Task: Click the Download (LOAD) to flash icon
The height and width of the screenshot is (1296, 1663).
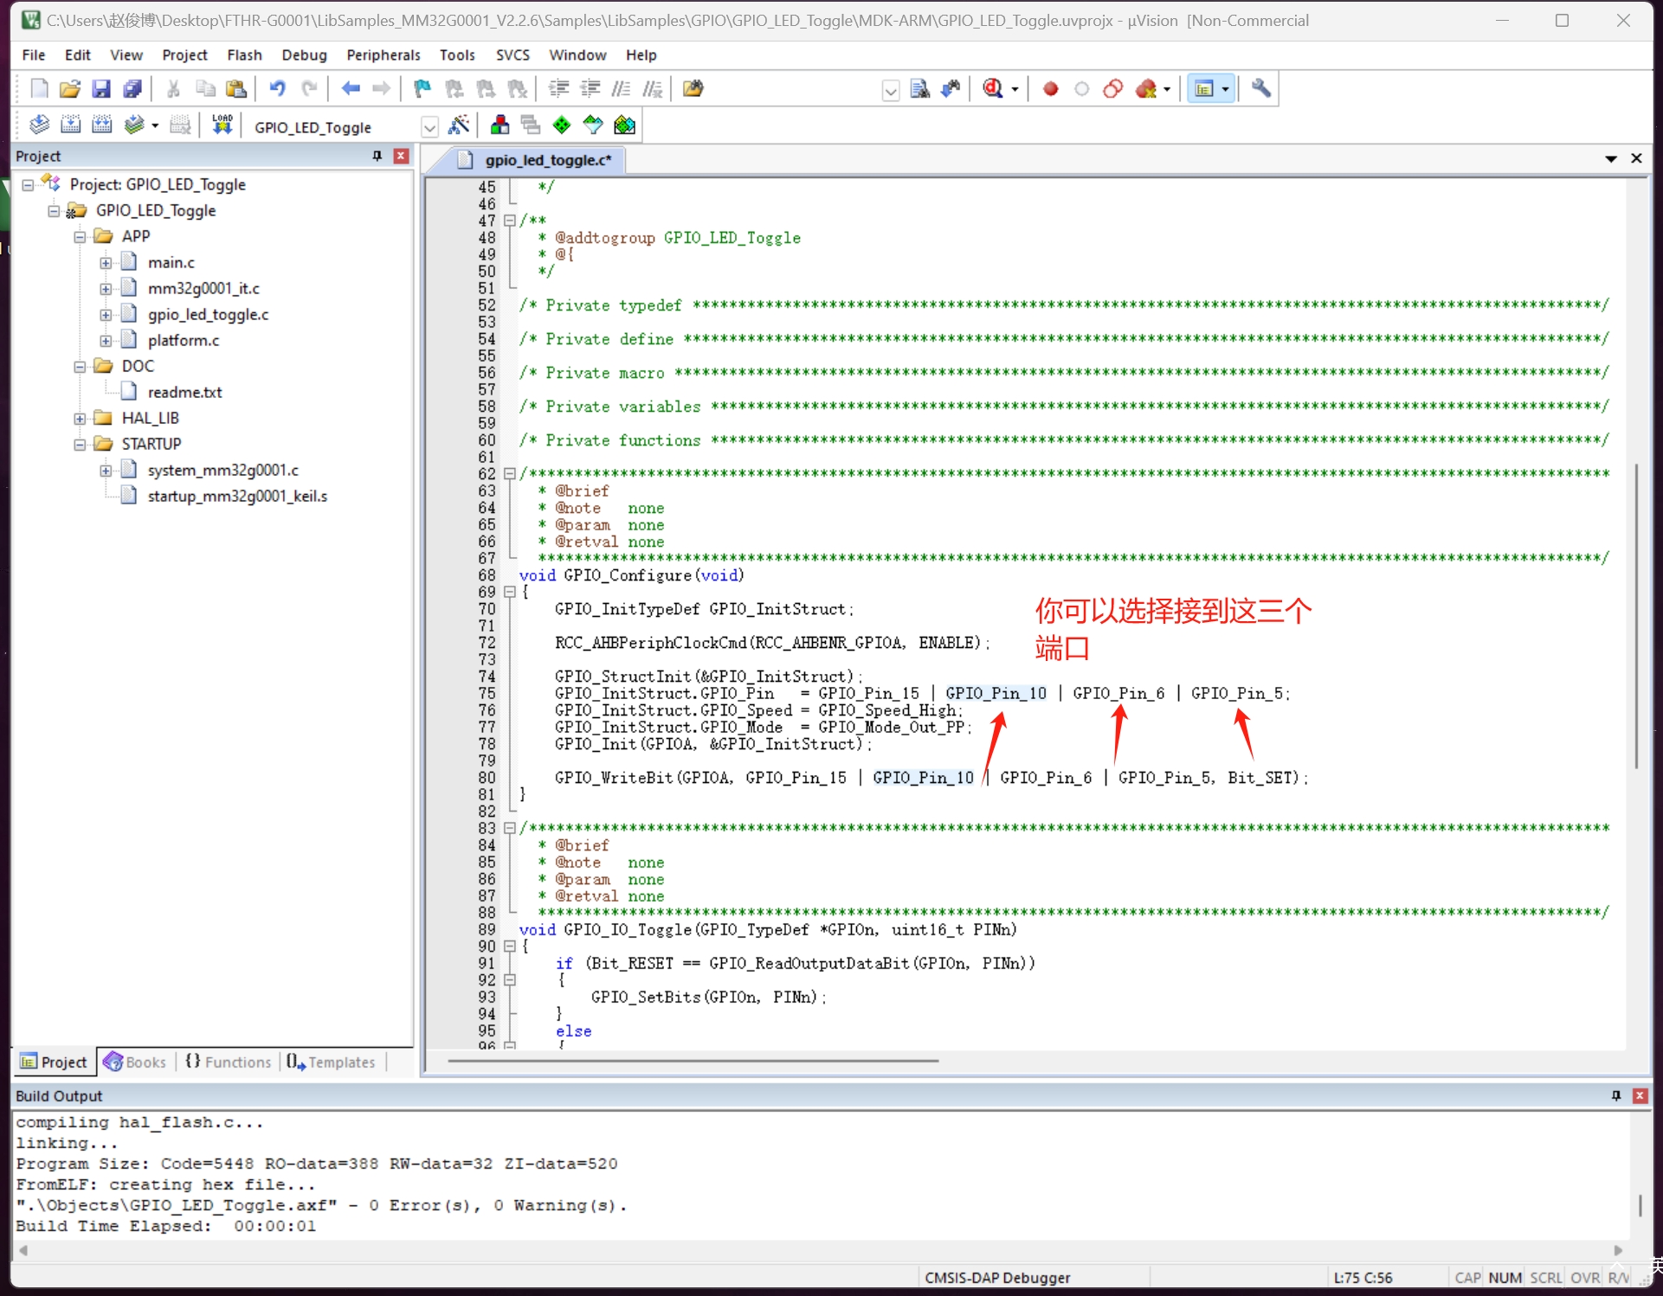Action: (x=222, y=125)
